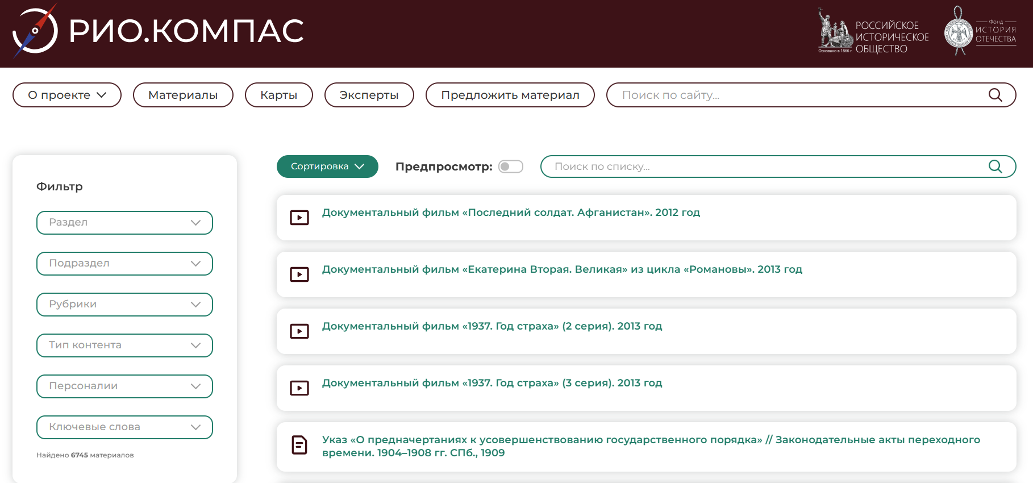Expand the Ключевые слова filter dropdown
Viewport: 1033px width, 483px height.
click(124, 427)
